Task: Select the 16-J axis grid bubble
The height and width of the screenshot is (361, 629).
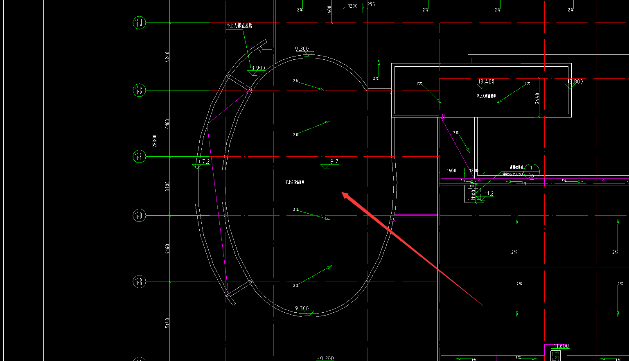Action: click(139, 23)
